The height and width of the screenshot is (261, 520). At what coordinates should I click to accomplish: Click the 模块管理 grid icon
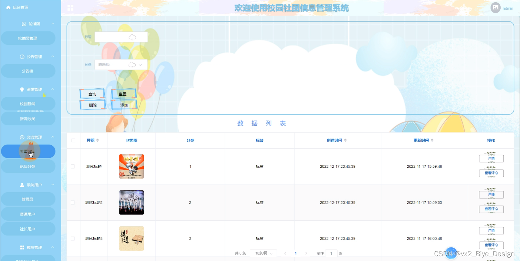click(x=22, y=247)
